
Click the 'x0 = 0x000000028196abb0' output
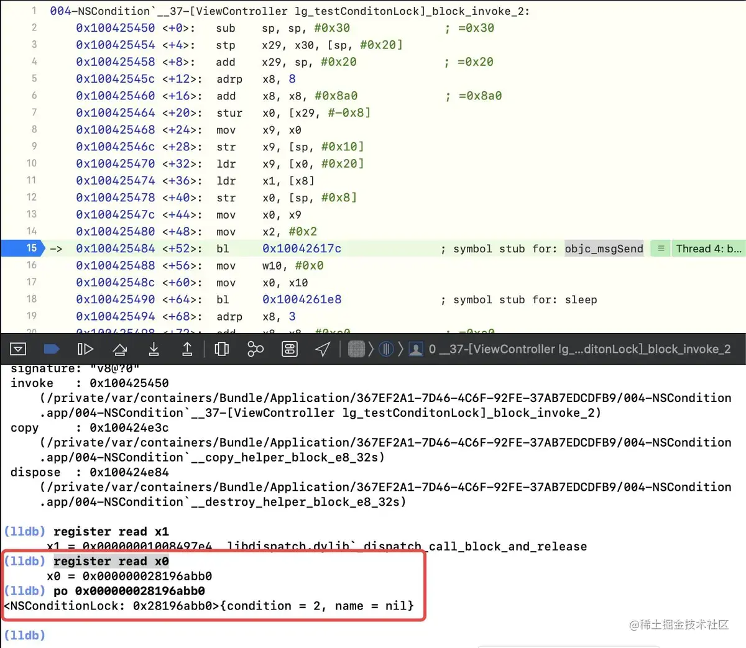click(129, 577)
